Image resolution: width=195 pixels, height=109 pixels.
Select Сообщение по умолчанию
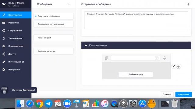(54, 24)
